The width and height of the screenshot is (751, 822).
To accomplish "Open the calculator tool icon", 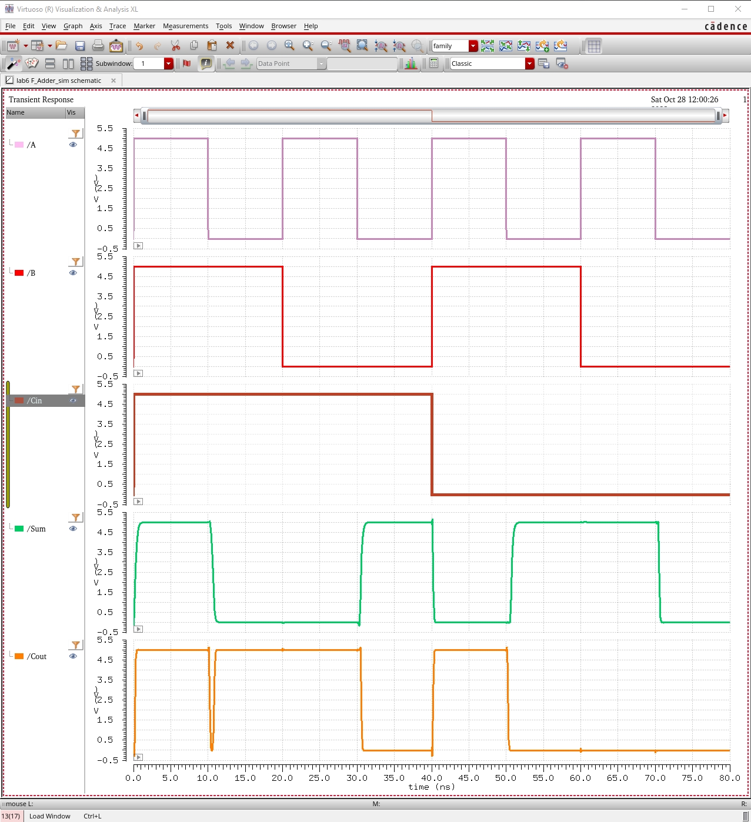I will coord(433,64).
